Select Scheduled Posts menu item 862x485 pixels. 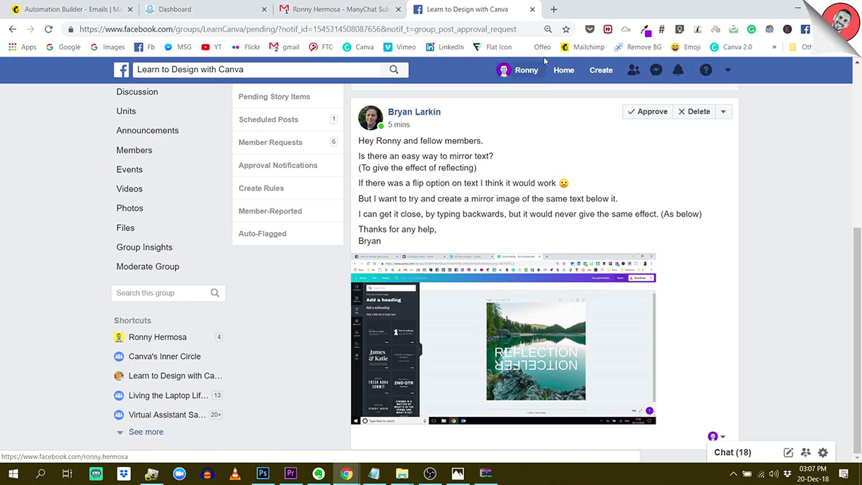click(x=268, y=119)
